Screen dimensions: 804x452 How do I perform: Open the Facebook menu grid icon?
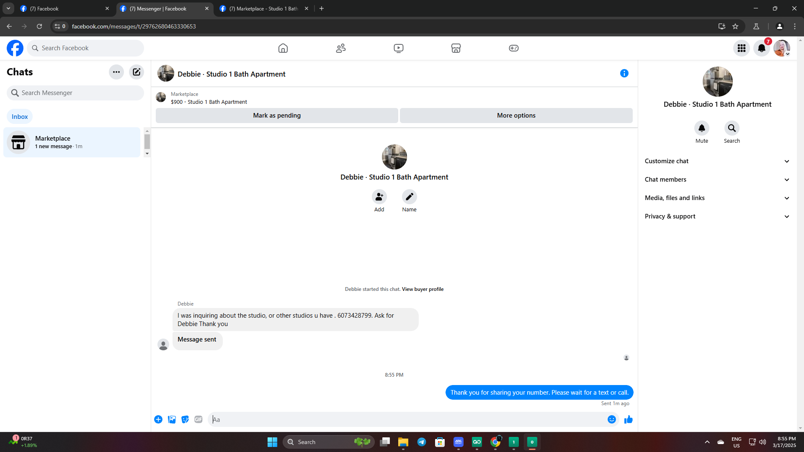[x=742, y=48]
